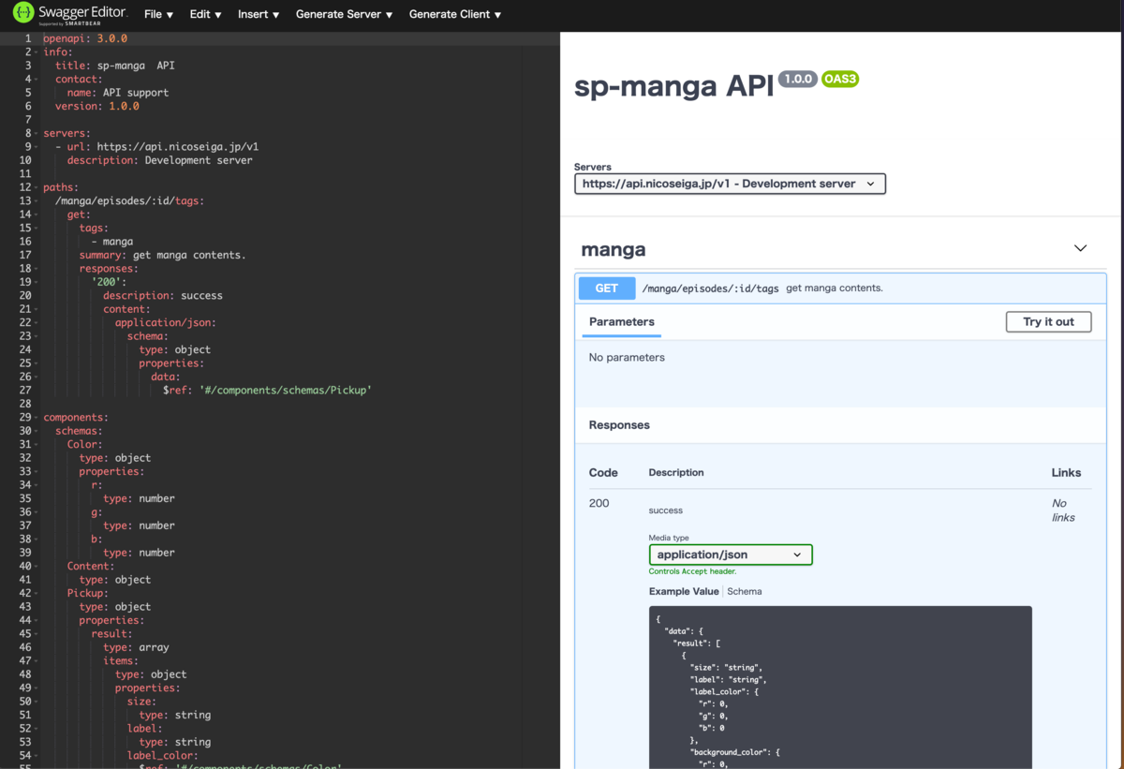Fold the Color schema at line 31
This screenshot has height=769, width=1124.
coord(37,444)
